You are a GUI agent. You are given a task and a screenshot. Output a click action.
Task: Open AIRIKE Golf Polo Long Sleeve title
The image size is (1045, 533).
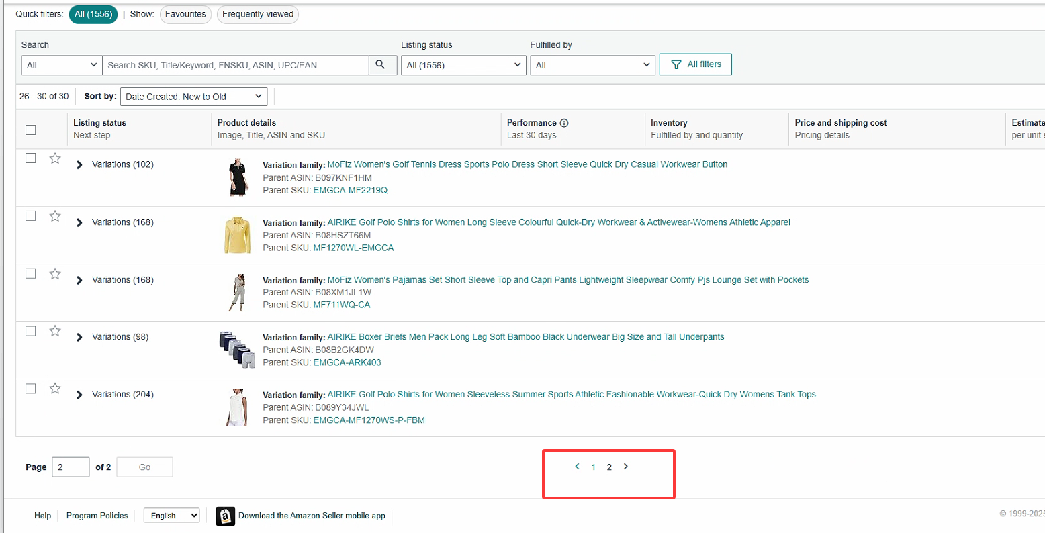(x=559, y=222)
